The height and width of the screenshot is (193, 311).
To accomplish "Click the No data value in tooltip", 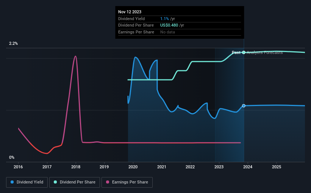I will (x=167, y=32).
